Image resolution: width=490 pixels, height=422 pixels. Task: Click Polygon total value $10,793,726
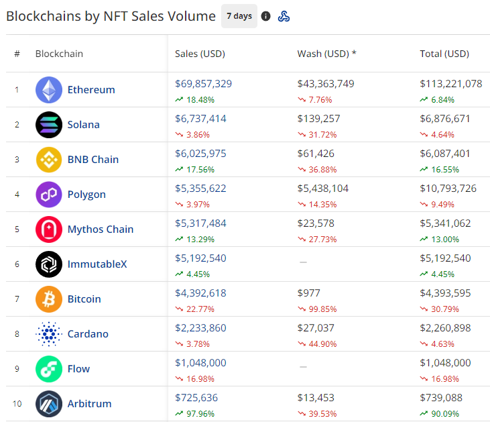(x=448, y=189)
